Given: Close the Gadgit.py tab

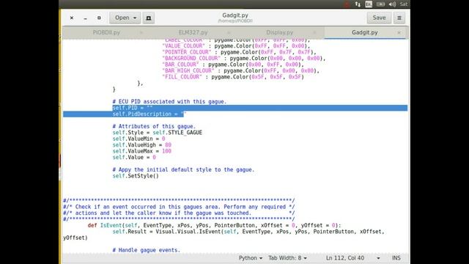Looking at the screenshot, I should (399, 32).
